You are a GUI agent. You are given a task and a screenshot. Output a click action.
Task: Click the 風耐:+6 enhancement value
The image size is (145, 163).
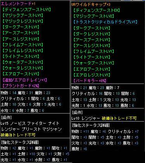(79, 149)
